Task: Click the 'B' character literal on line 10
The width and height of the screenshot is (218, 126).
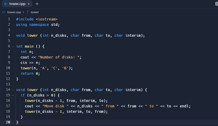Action: 65,68
